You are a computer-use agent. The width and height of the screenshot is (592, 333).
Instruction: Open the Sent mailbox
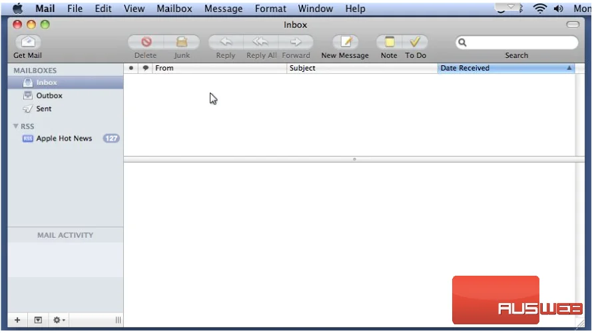(x=65, y=109)
